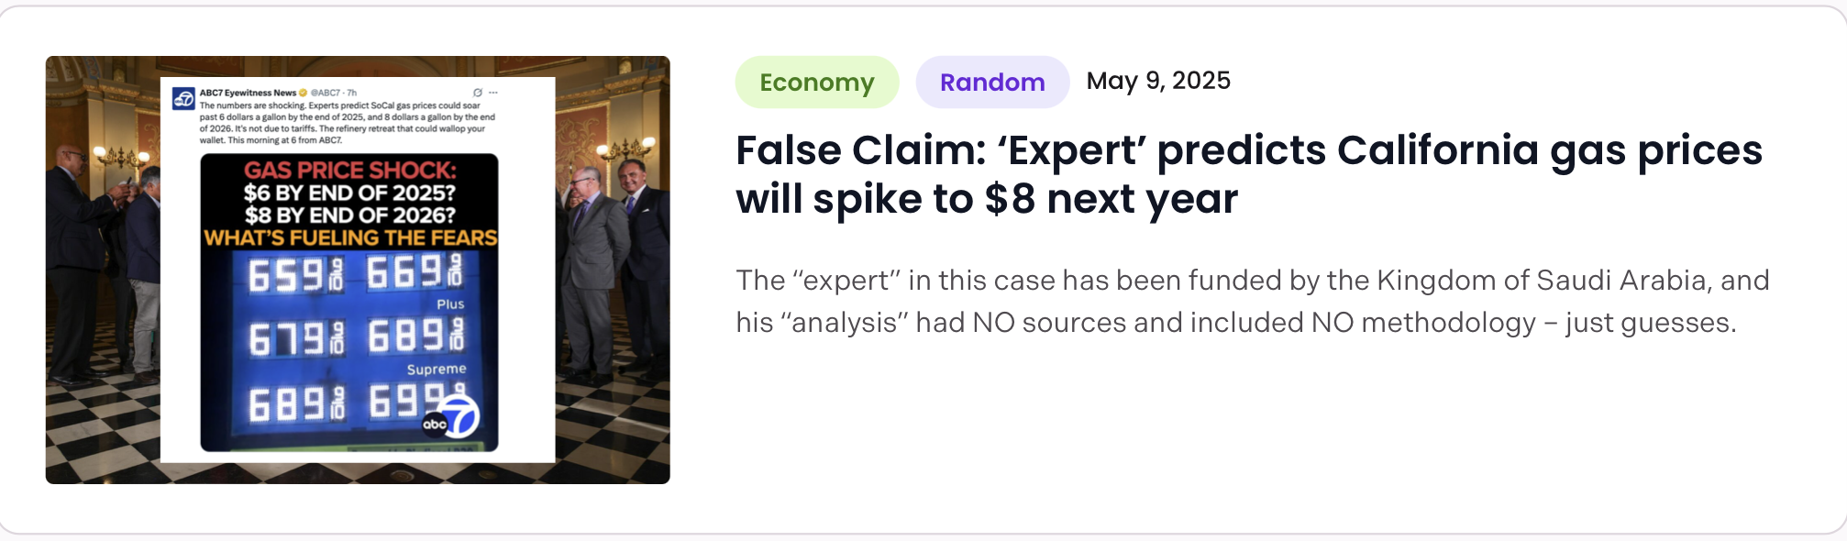The height and width of the screenshot is (541, 1847).
Task: Click the gold verified badge beside ABC7 name
Action: click(x=304, y=93)
